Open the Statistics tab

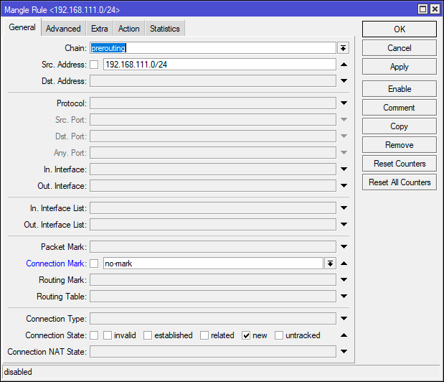(x=164, y=29)
